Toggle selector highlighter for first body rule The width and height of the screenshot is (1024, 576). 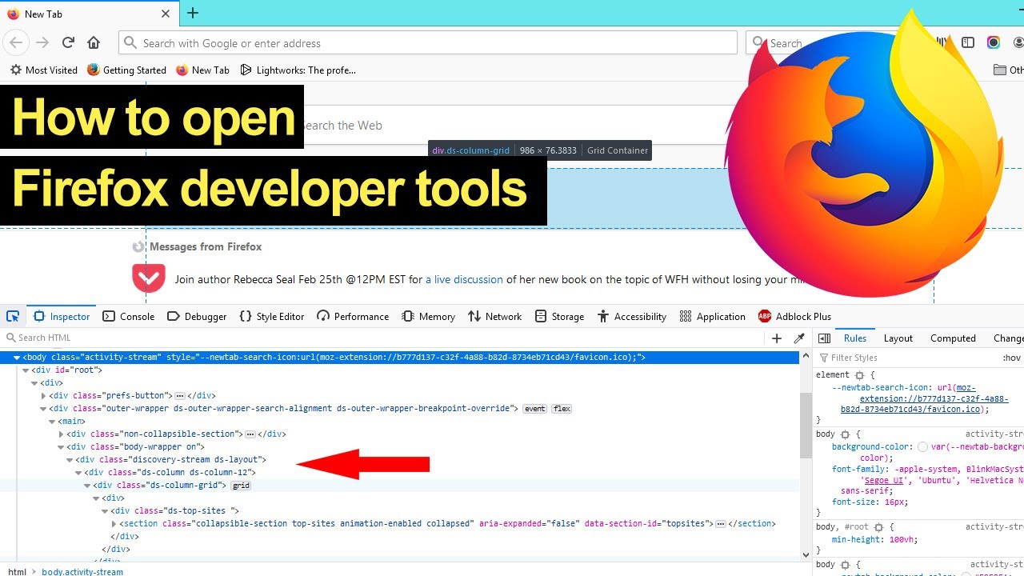click(845, 434)
